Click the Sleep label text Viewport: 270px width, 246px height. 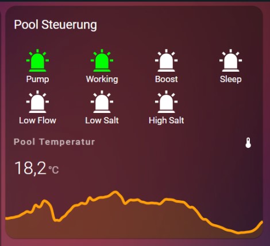pos(230,79)
